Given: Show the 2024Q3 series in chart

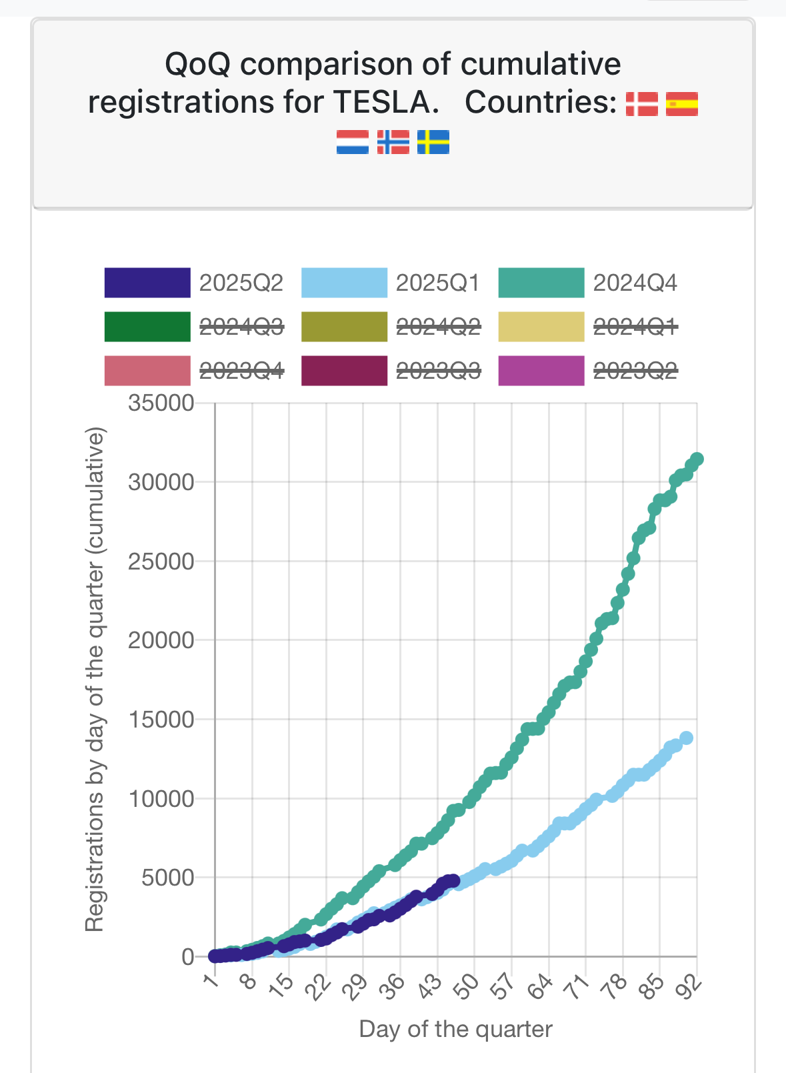Looking at the screenshot, I should [x=195, y=327].
